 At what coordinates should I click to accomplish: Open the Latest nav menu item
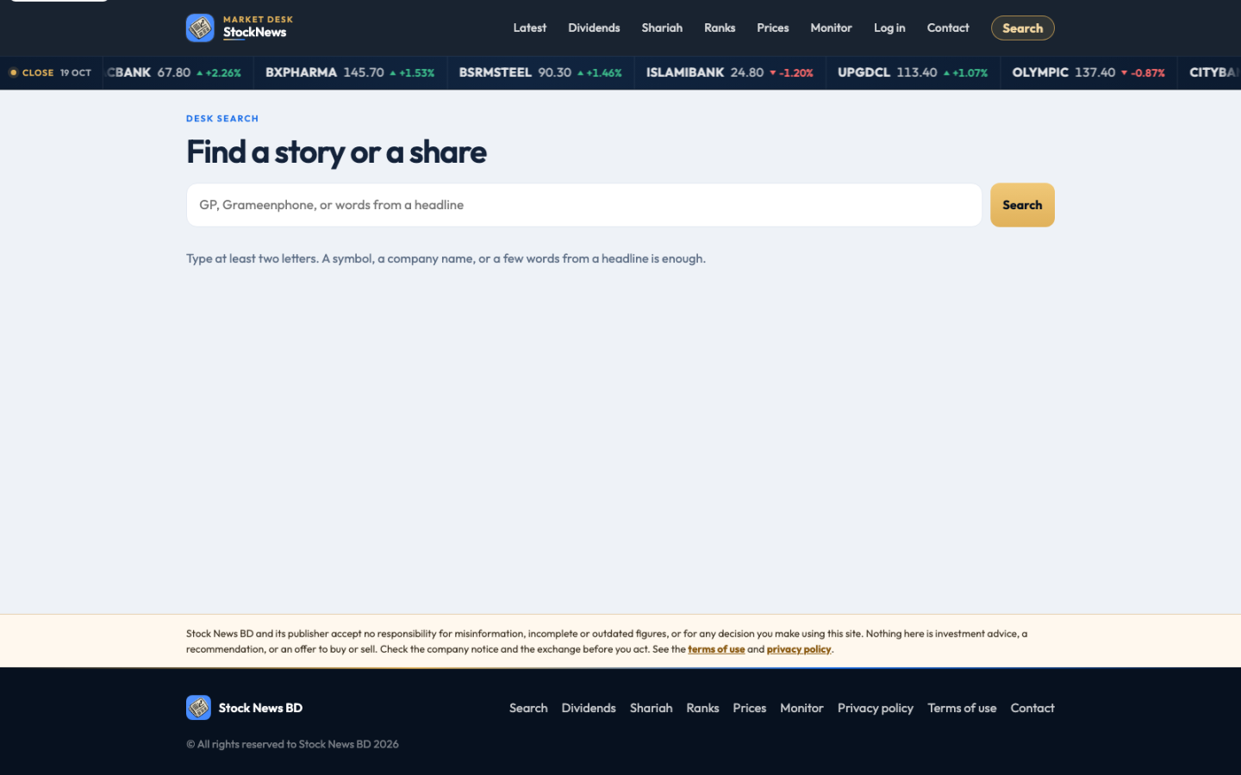pyautogui.click(x=529, y=28)
